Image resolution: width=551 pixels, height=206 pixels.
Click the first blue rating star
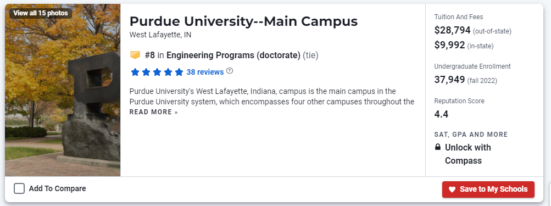pyautogui.click(x=135, y=73)
